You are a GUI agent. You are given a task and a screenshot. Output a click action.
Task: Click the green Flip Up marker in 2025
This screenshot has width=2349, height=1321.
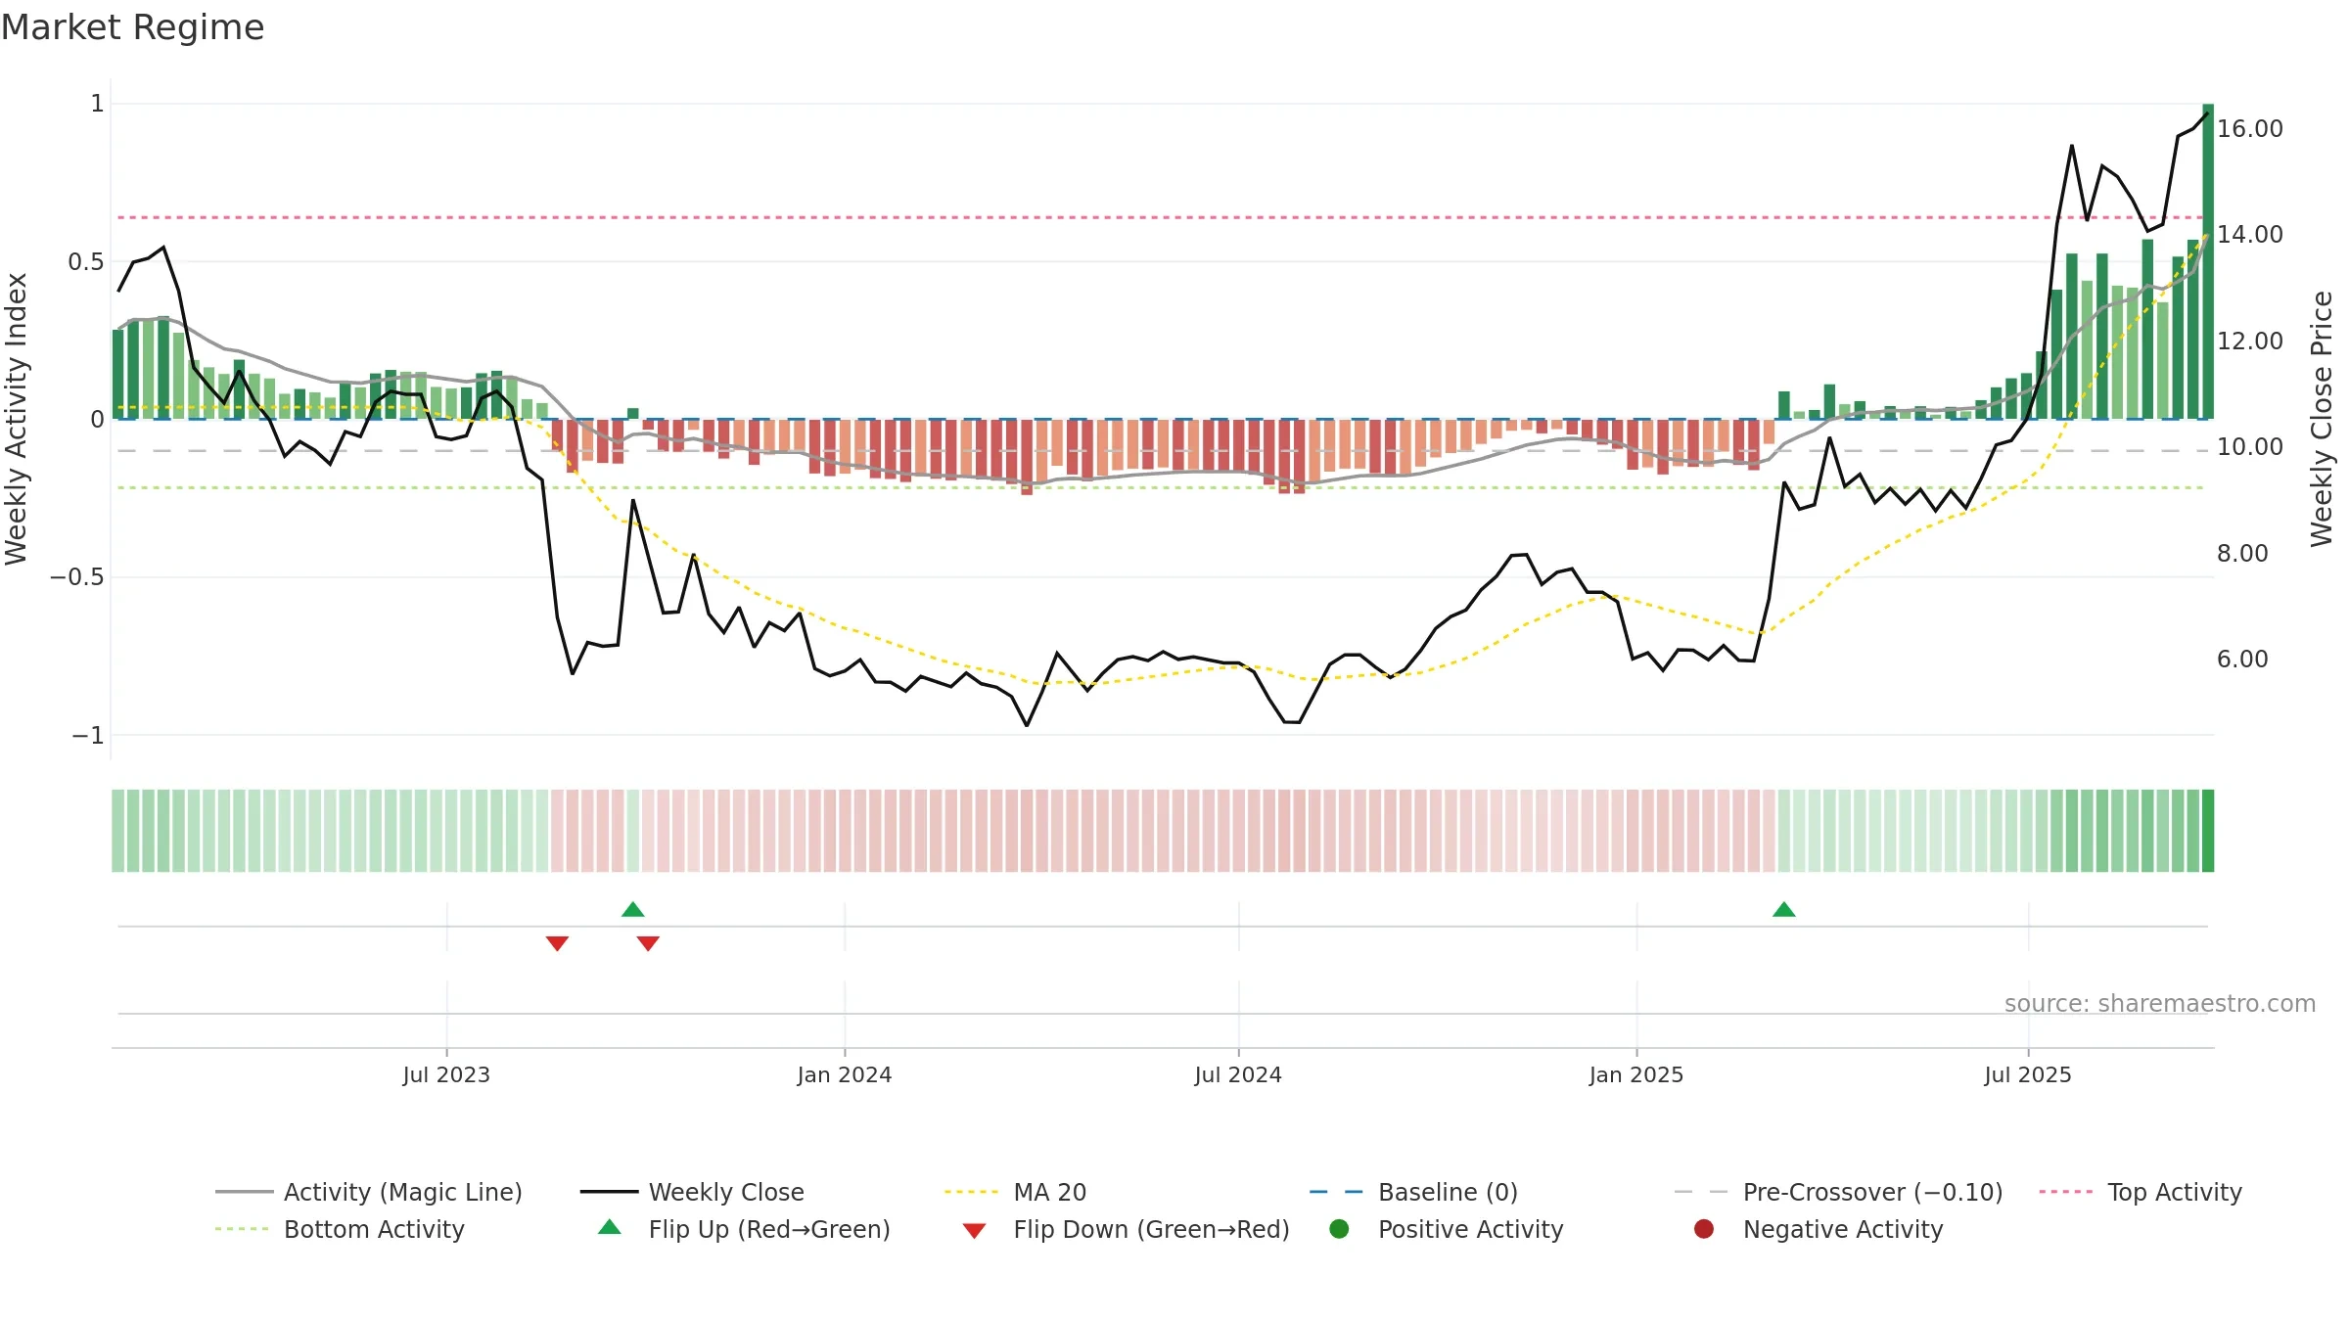[1784, 909]
